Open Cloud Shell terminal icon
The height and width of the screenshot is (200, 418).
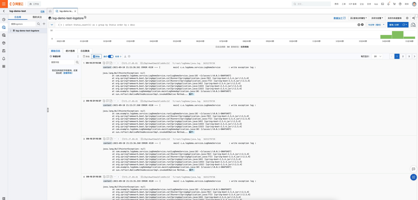tap(383, 4)
